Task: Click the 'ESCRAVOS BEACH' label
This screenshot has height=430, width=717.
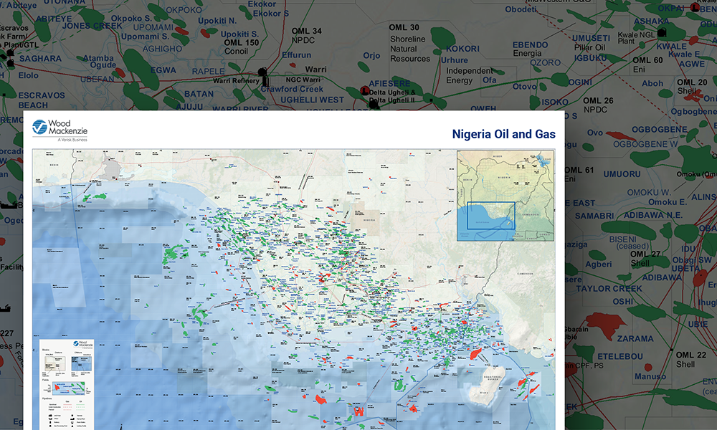Action: point(42,100)
